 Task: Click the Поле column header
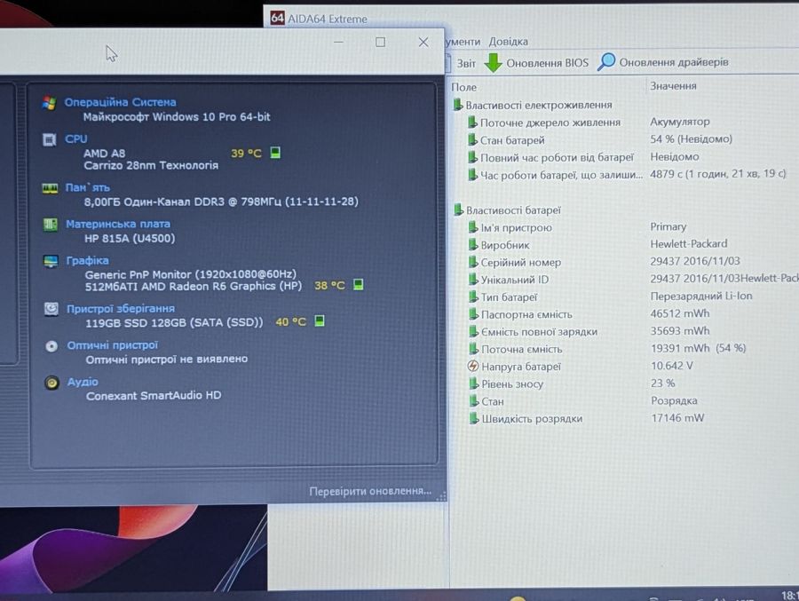point(463,87)
